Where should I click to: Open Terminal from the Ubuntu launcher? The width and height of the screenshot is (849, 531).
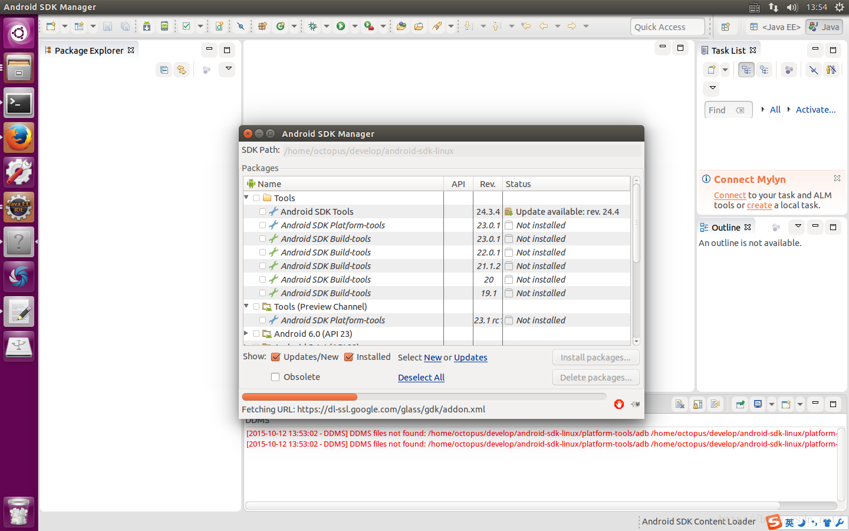(x=19, y=103)
